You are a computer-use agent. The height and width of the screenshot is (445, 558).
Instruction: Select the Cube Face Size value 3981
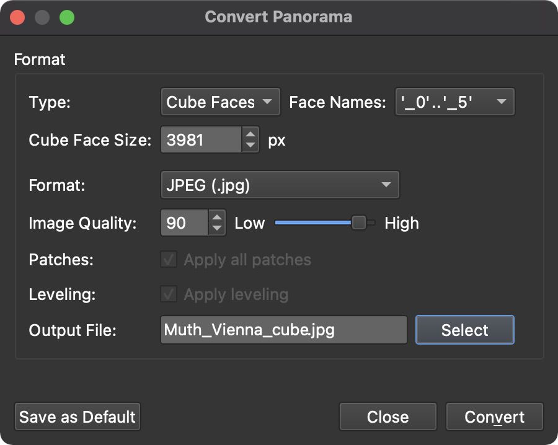(x=198, y=139)
